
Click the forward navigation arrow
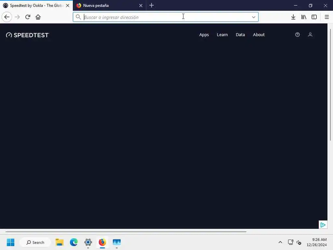[x=17, y=17]
